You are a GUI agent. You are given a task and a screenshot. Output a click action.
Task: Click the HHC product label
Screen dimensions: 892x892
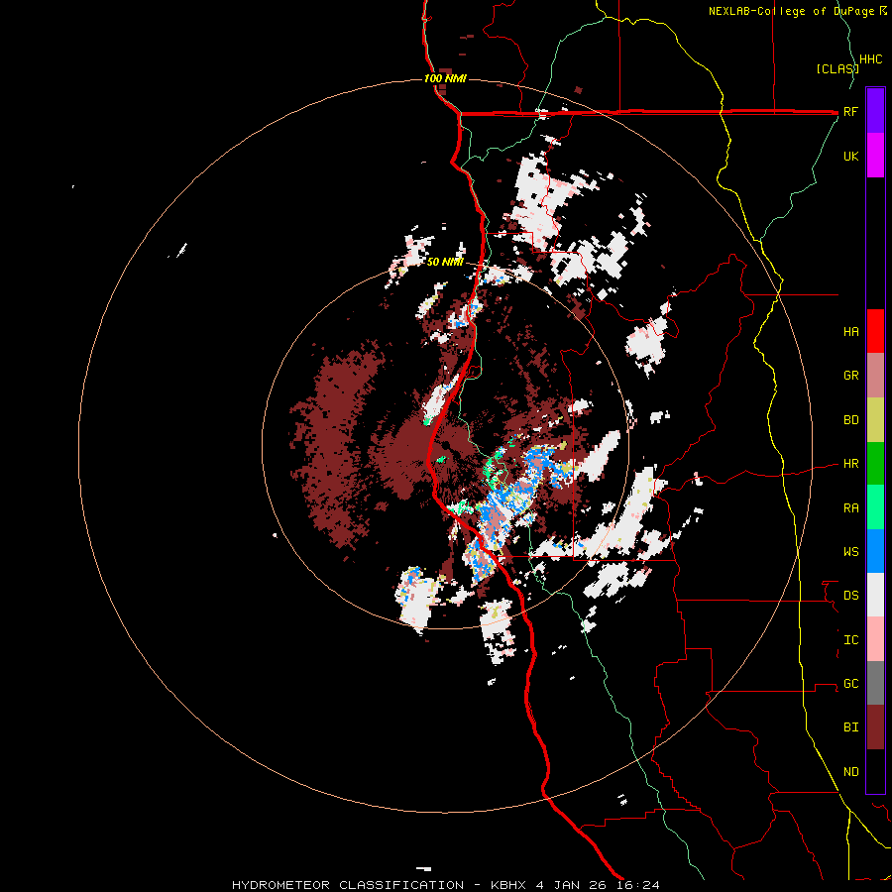[870, 59]
